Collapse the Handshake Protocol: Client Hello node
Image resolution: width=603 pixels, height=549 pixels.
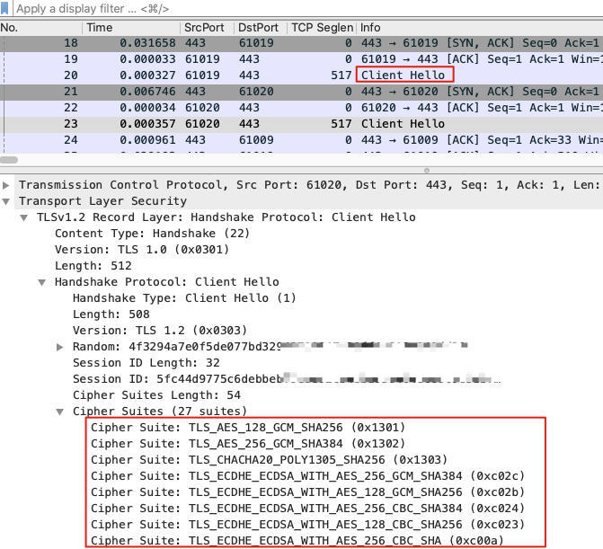pyautogui.click(x=42, y=282)
